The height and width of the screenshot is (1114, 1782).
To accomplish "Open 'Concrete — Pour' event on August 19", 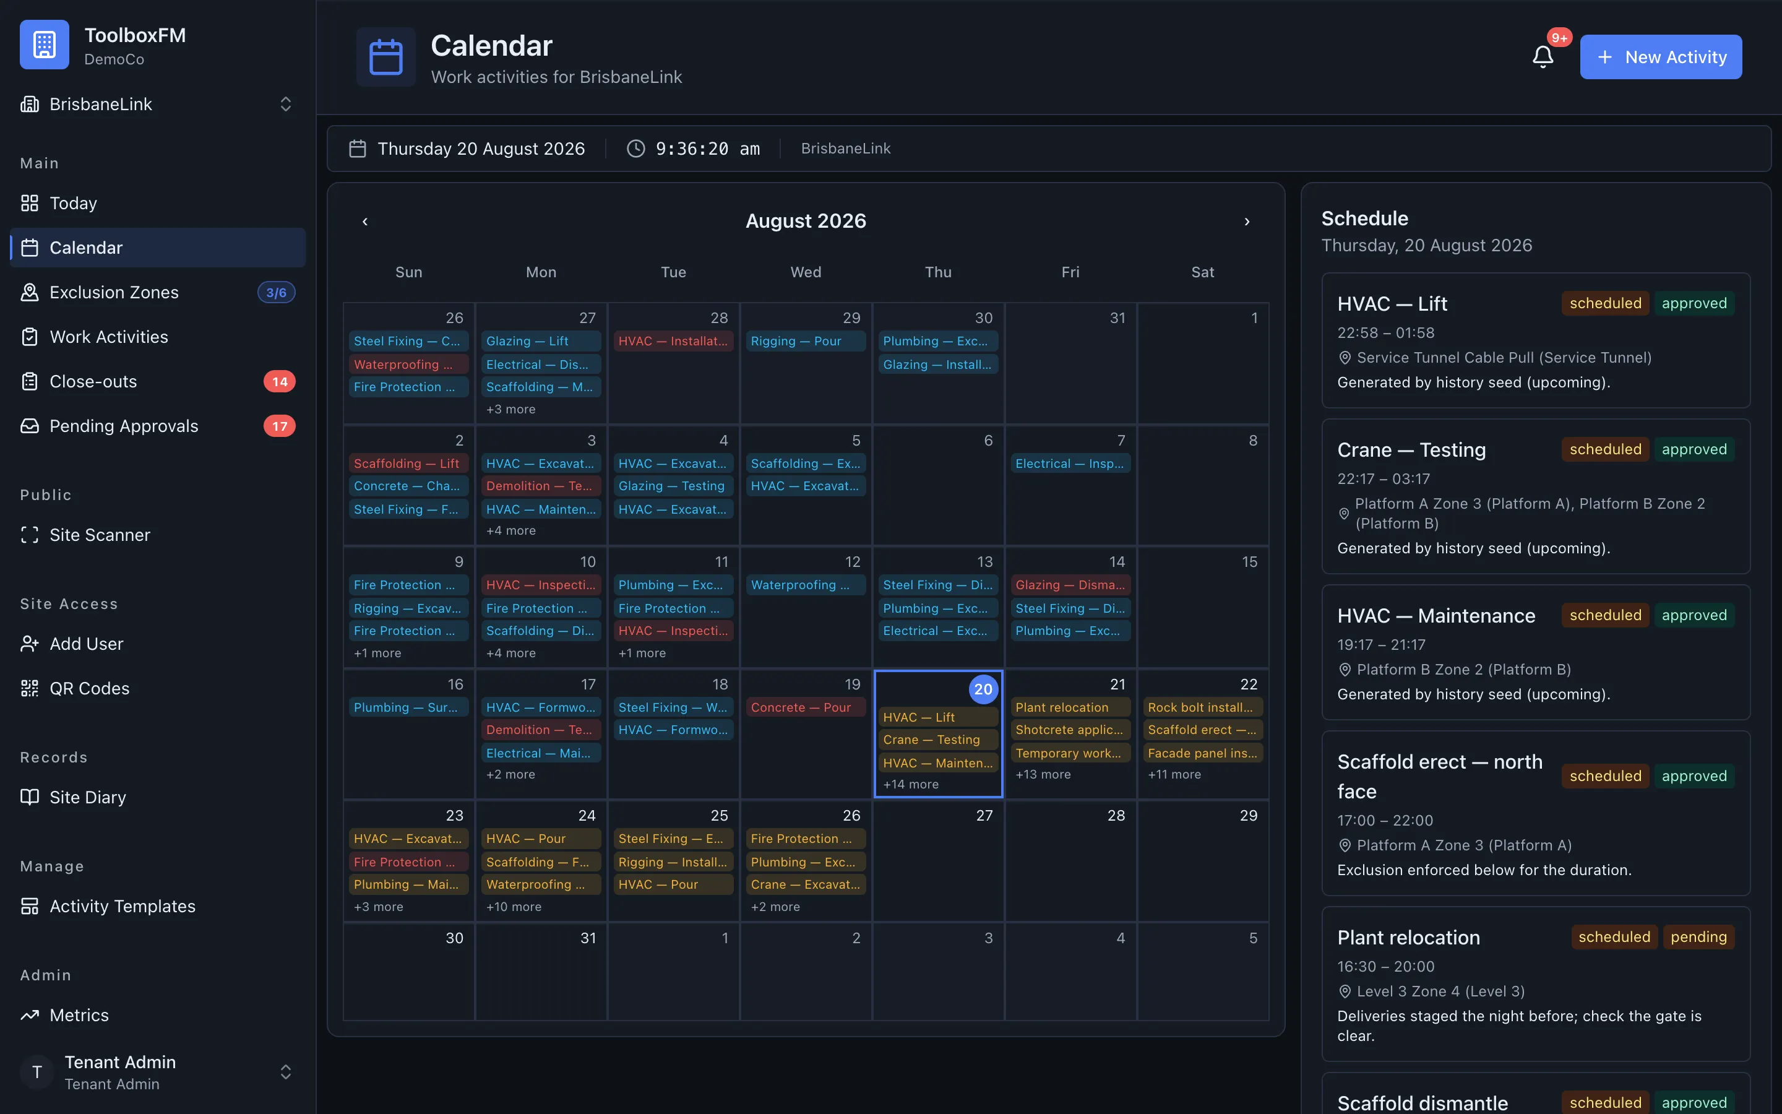I will pyautogui.click(x=806, y=707).
